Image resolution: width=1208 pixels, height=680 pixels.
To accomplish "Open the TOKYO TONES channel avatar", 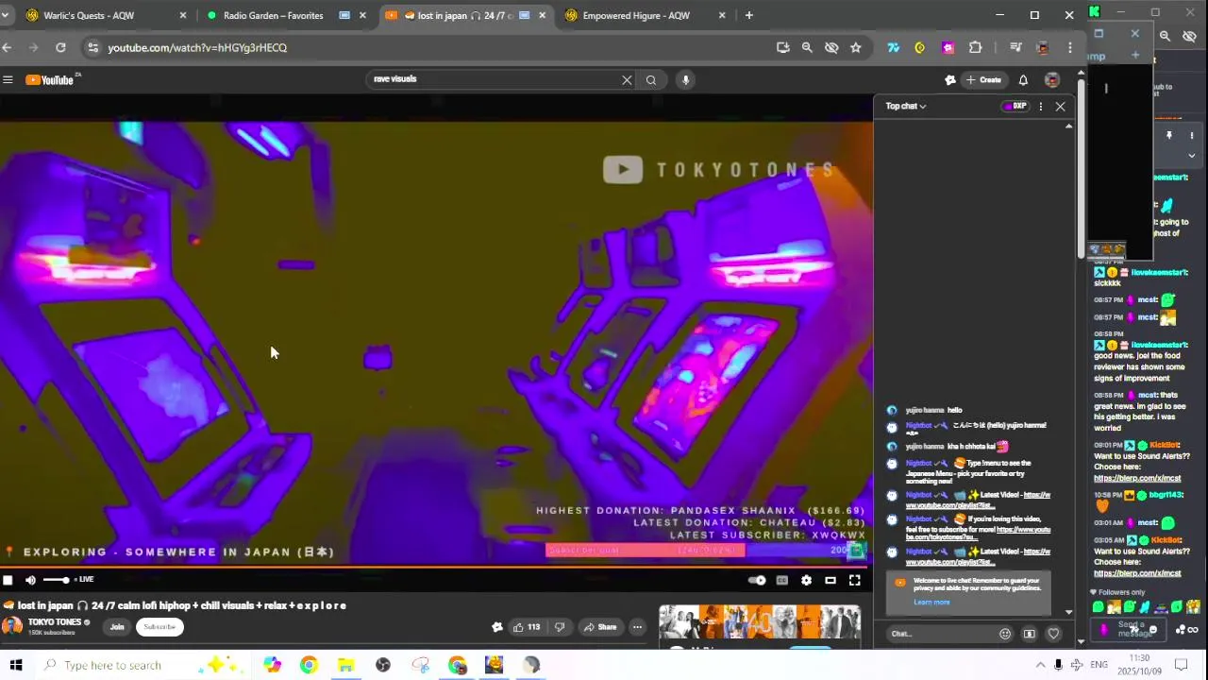I will coord(12,626).
